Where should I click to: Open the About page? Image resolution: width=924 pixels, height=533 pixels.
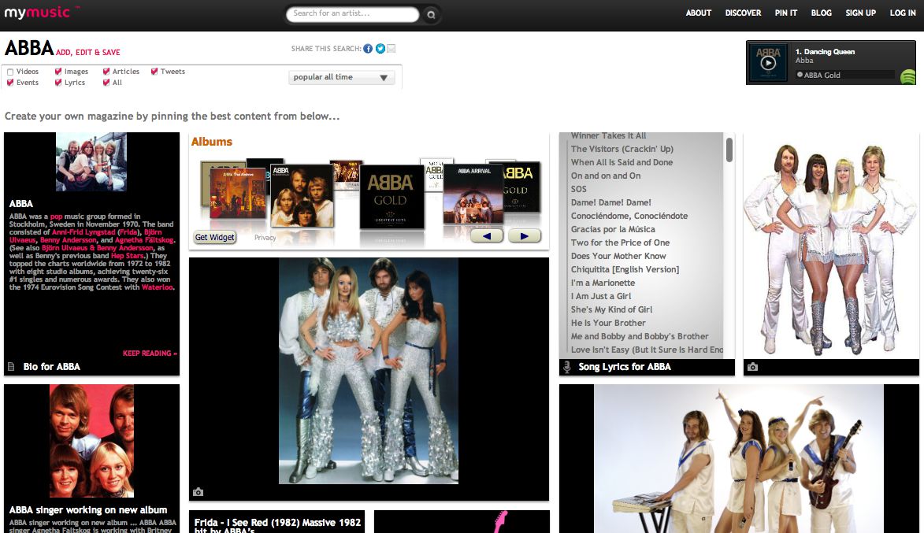tap(698, 13)
